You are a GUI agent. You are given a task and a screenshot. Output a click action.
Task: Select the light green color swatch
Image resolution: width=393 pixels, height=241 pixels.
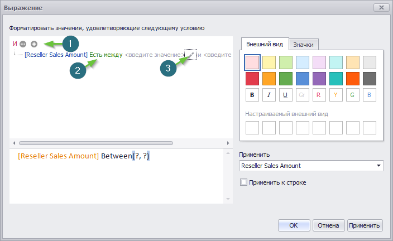(286, 62)
